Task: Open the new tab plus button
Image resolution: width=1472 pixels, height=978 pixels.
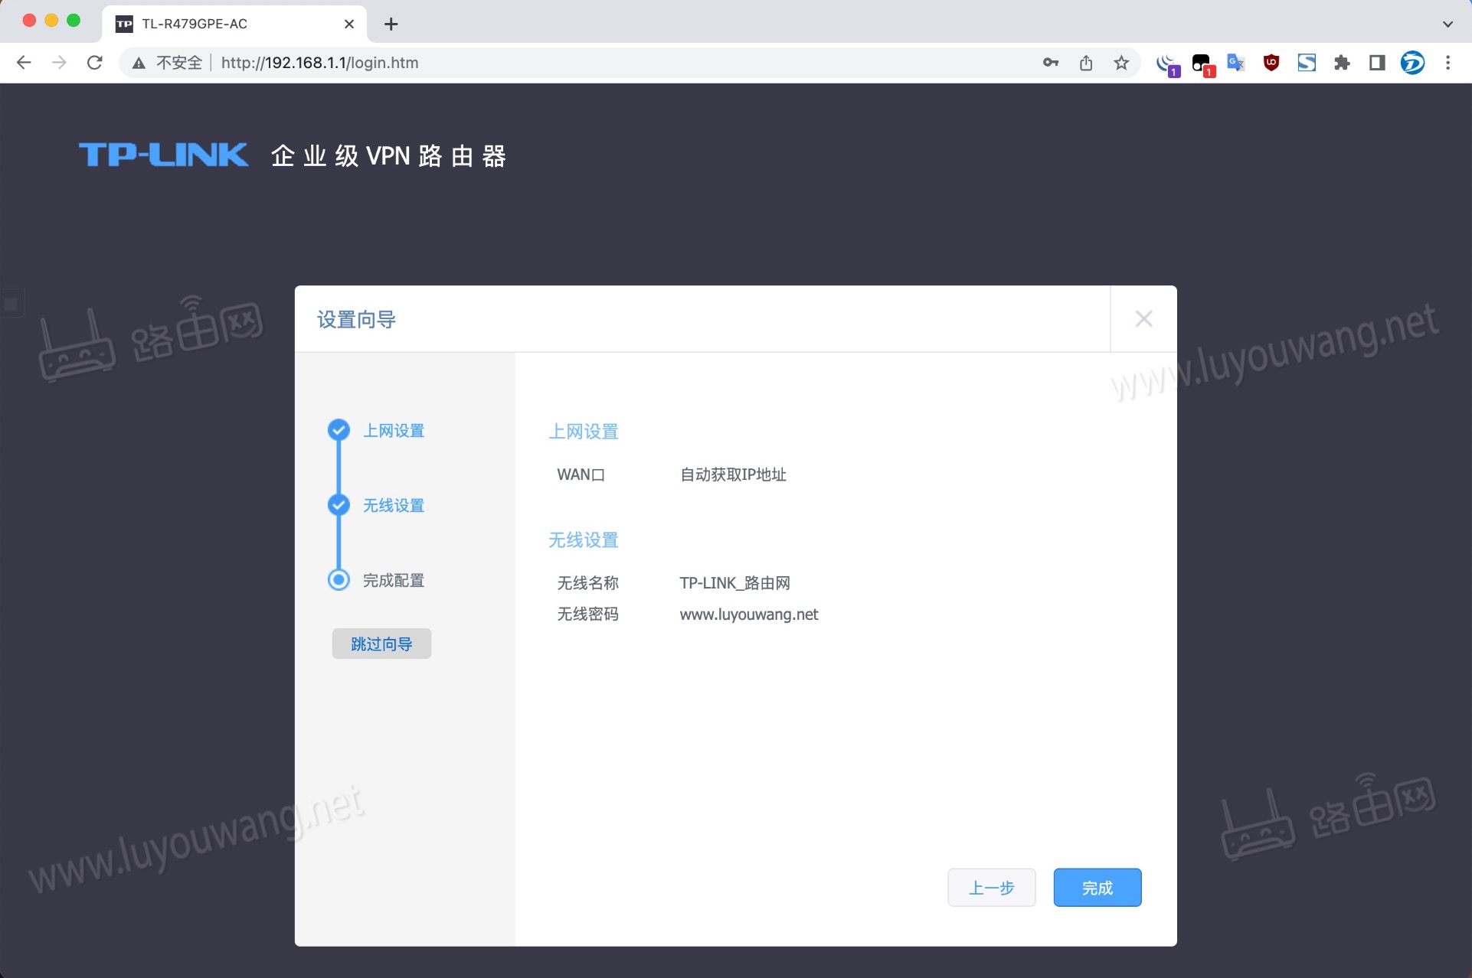Action: click(391, 24)
